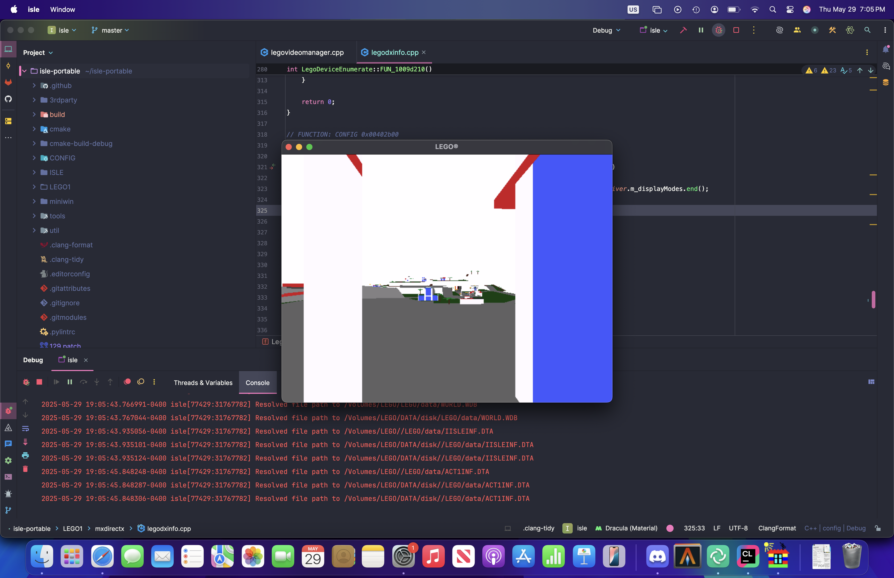Click the Build hammer icon in toolbar
Viewport: 894px width, 578px height.
683,30
